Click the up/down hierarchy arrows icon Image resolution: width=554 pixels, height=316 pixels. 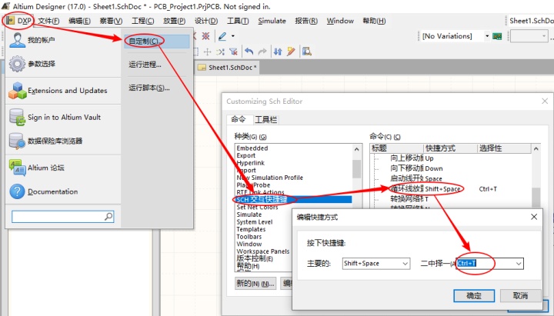278,52
